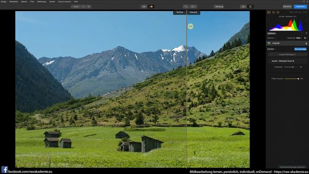Screen dimensions: 309x174
Task: Collapse the FILTER section header
Action: click(271, 49)
